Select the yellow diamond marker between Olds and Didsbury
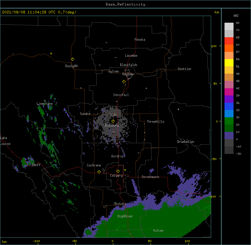Screen dimensions: 251x245 click(x=113, y=121)
